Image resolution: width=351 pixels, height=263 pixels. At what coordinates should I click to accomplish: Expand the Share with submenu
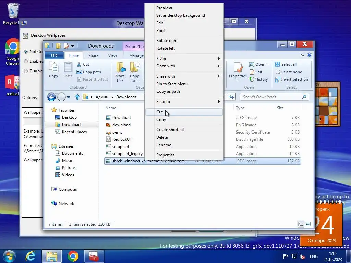184,76
